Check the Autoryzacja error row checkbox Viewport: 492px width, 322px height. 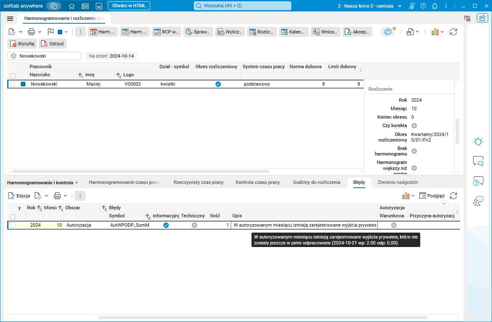pyautogui.click(x=13, y=225)
